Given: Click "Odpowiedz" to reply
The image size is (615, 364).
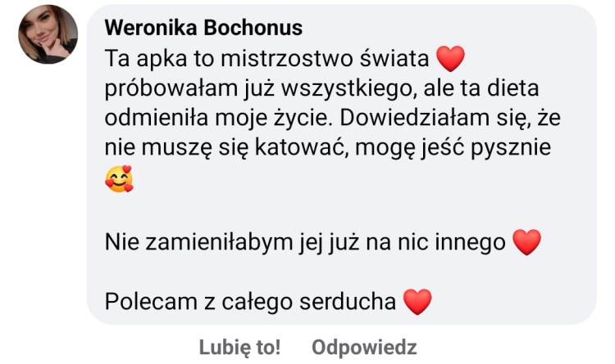Looking at the screenshot, I should point(364,347).
